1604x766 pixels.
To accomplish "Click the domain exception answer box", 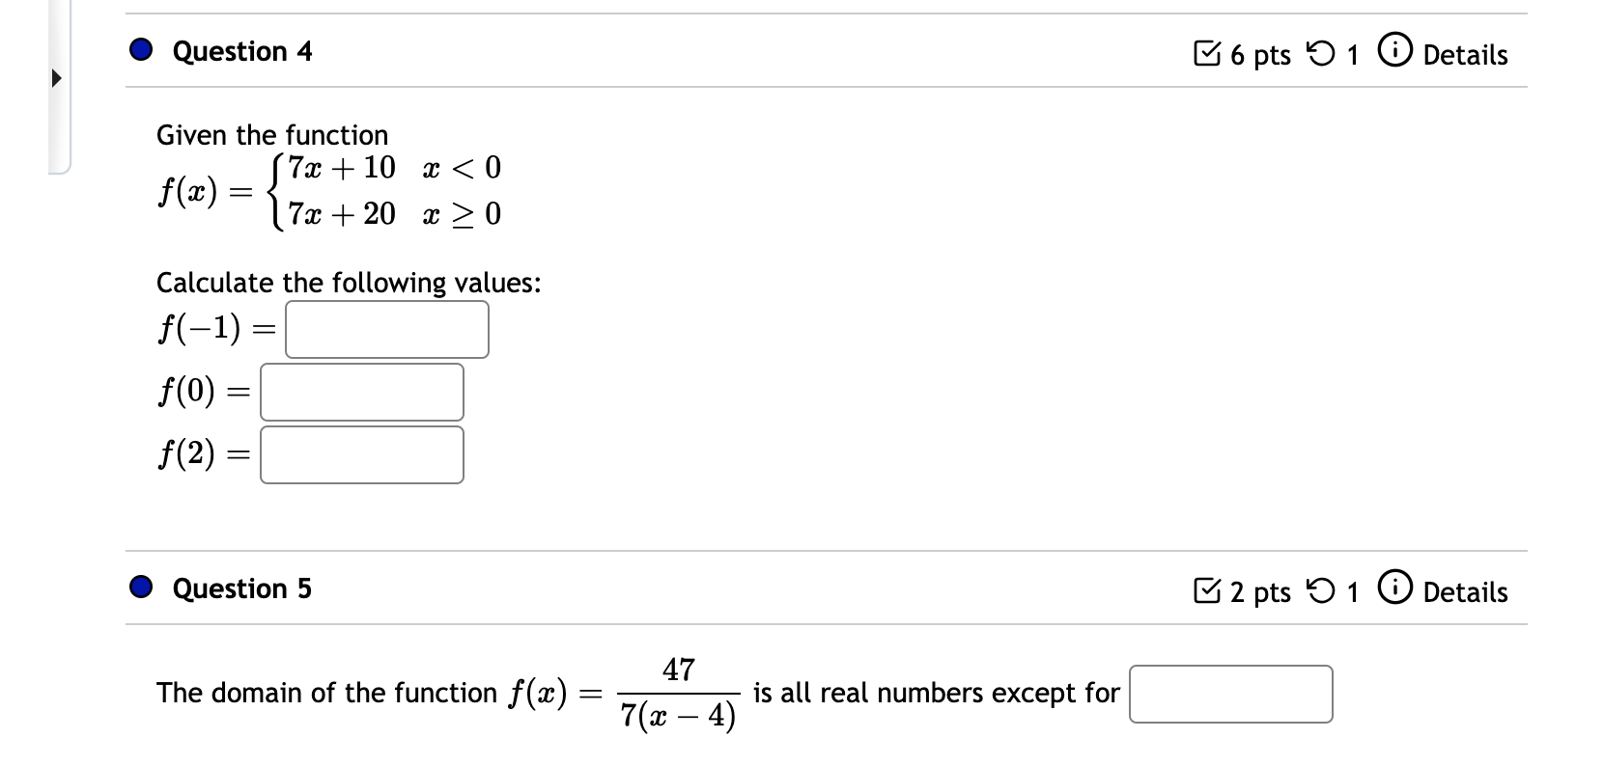I will 1229,693.
